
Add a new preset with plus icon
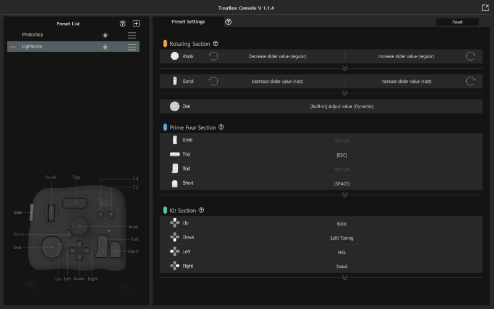click(136, 23)
